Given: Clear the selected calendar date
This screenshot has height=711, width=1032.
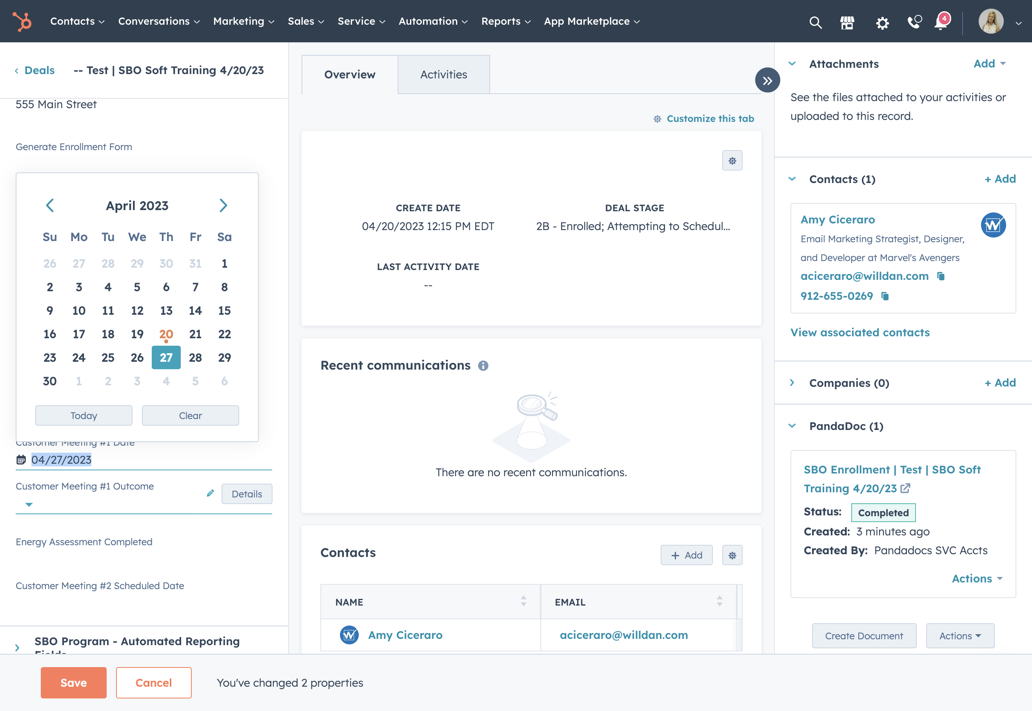Looking at the screenshot, I should click(190, 415).
